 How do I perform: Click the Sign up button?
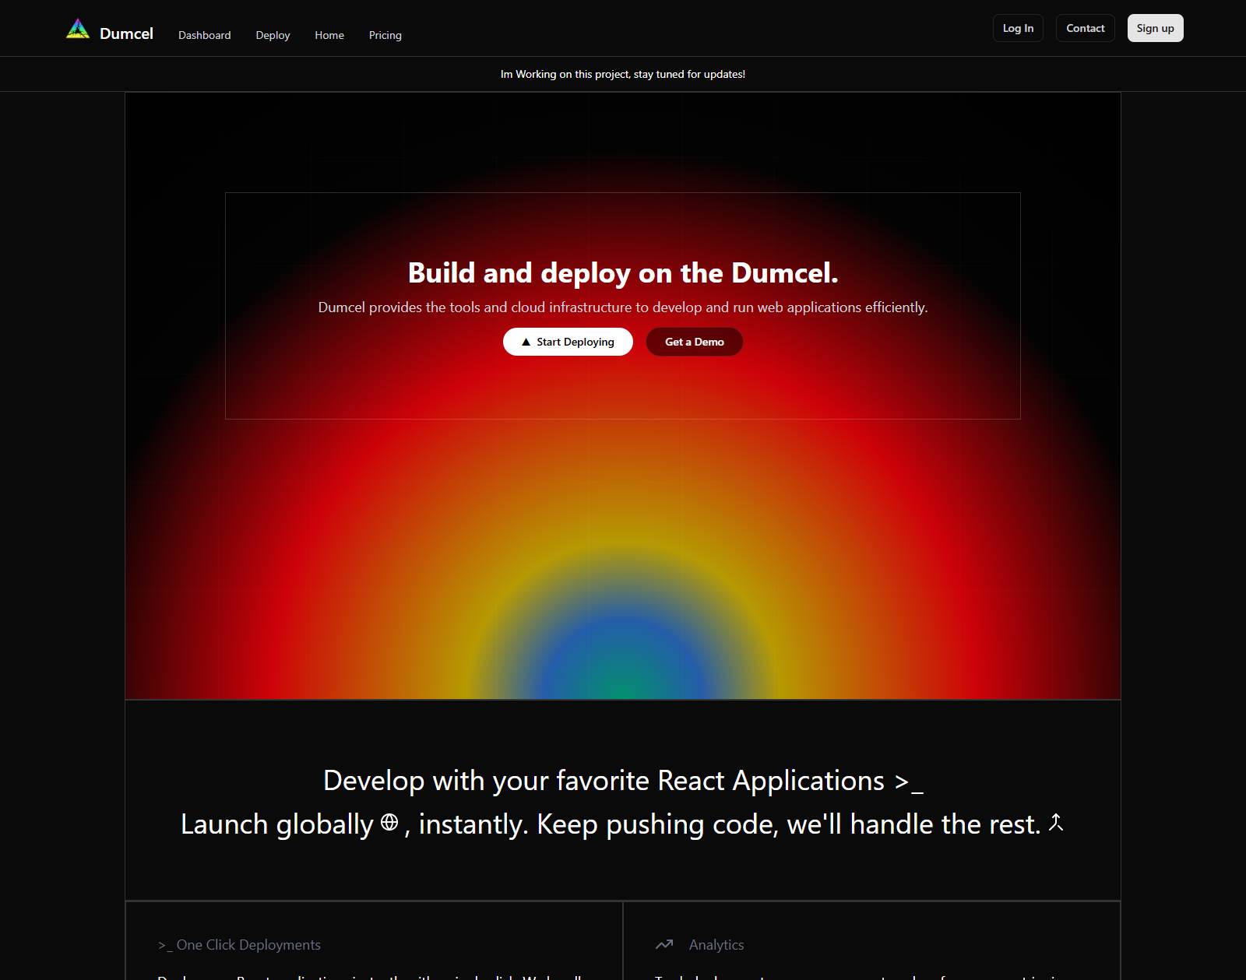click(x=1155, y=28)
